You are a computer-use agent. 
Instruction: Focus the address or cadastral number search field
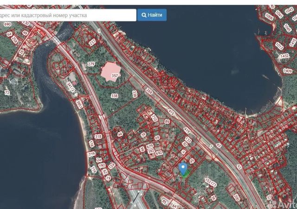point(68,15)
